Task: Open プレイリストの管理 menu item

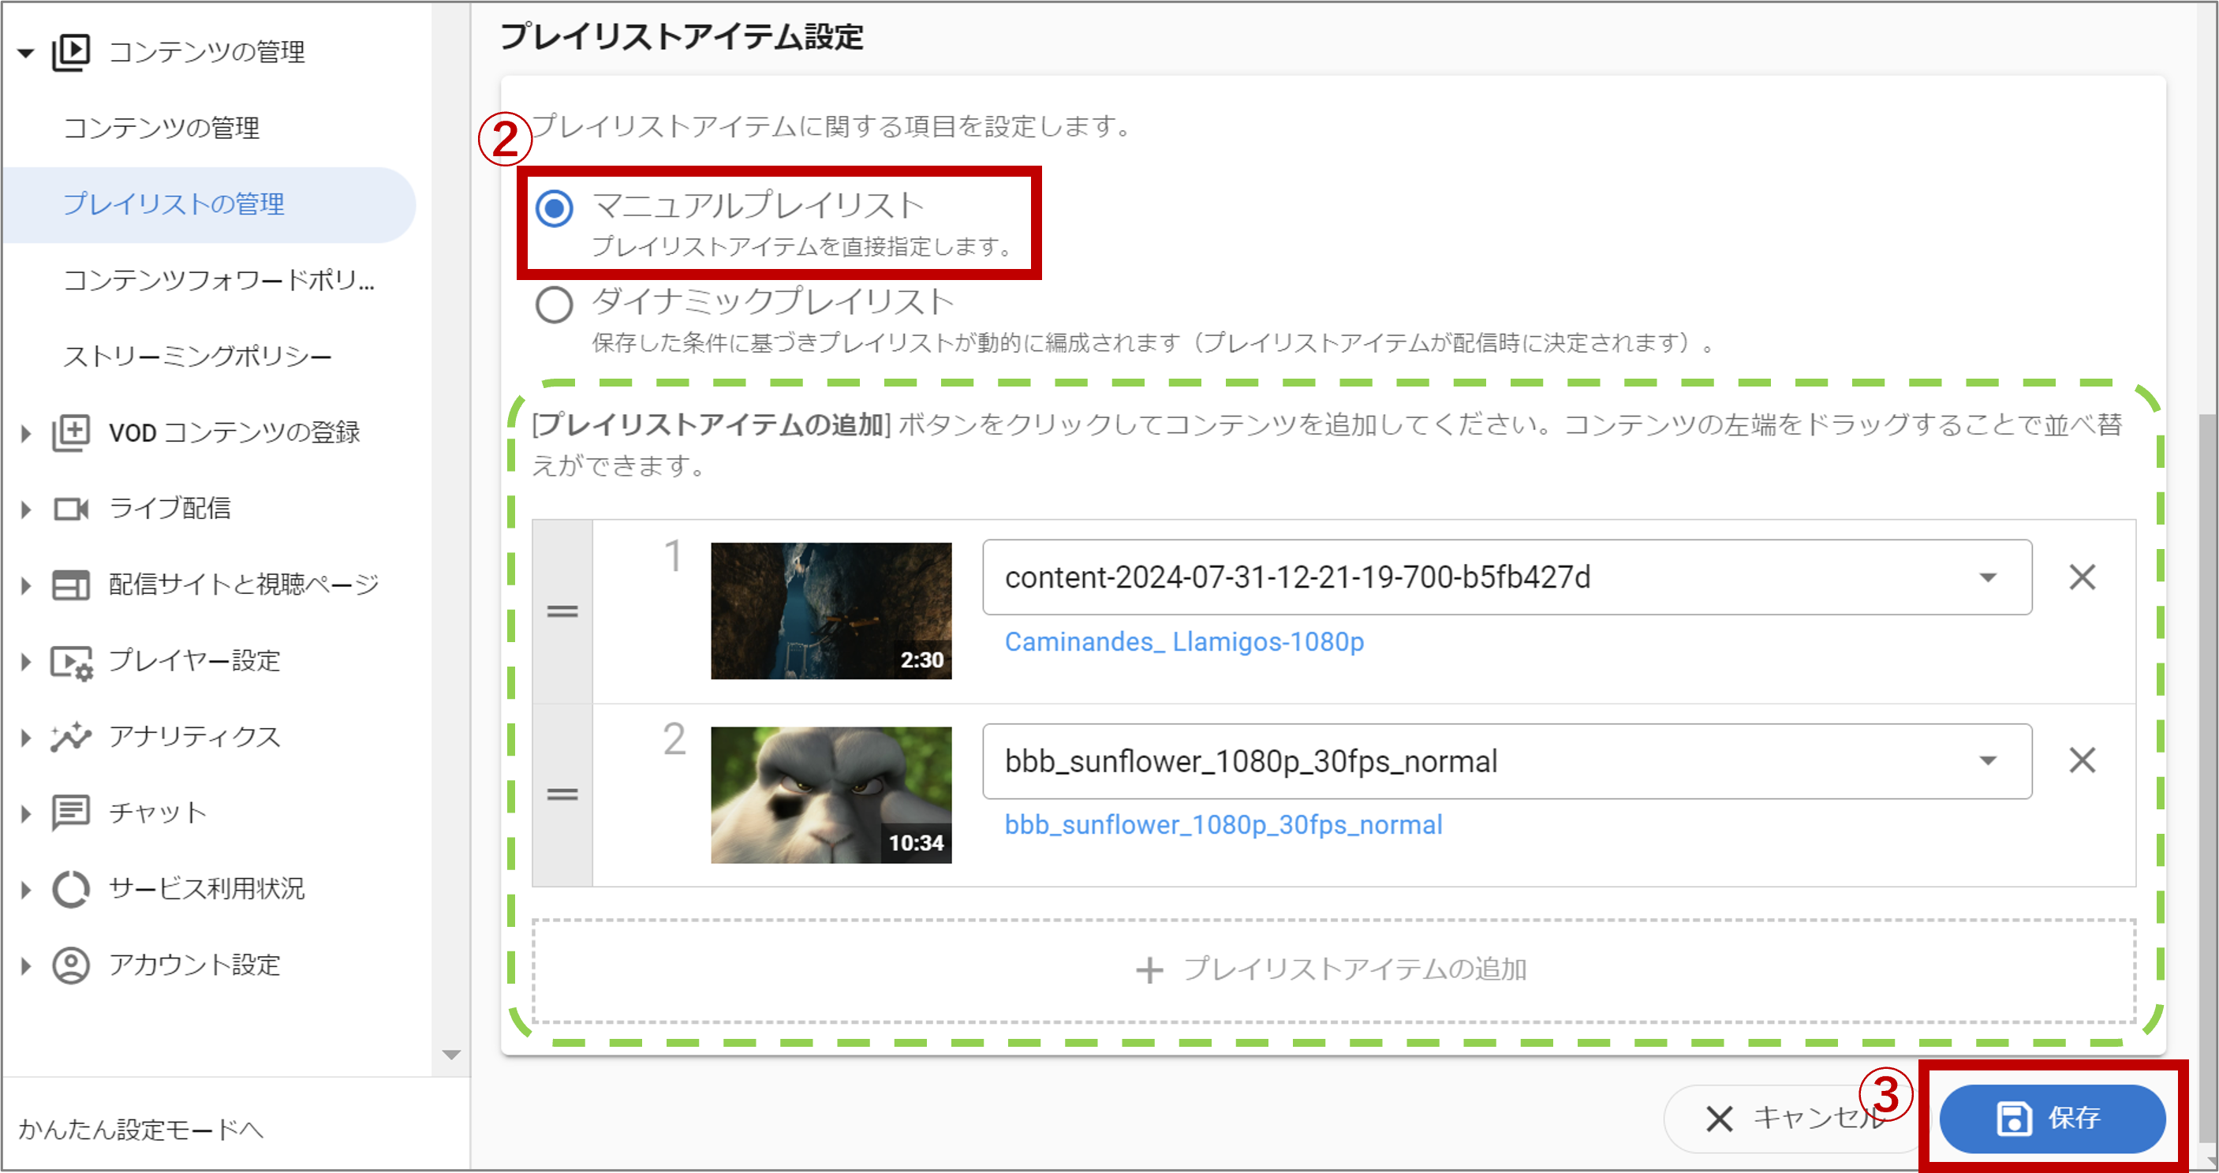Action: coord(174,204)
